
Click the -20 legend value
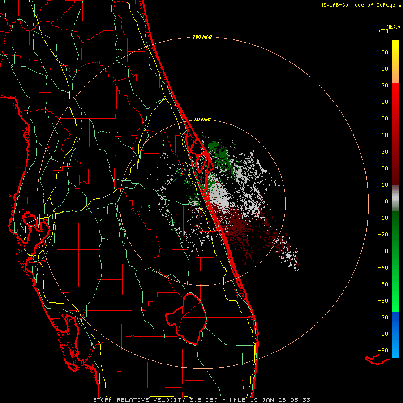pos(383,234)
